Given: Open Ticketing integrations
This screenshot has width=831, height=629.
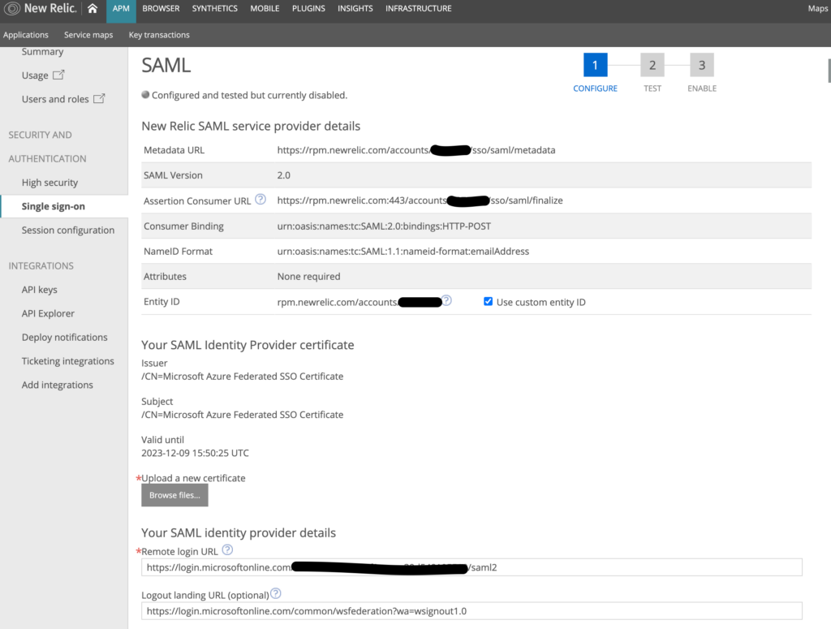Looking at the screenshot, I should point(68,361).
